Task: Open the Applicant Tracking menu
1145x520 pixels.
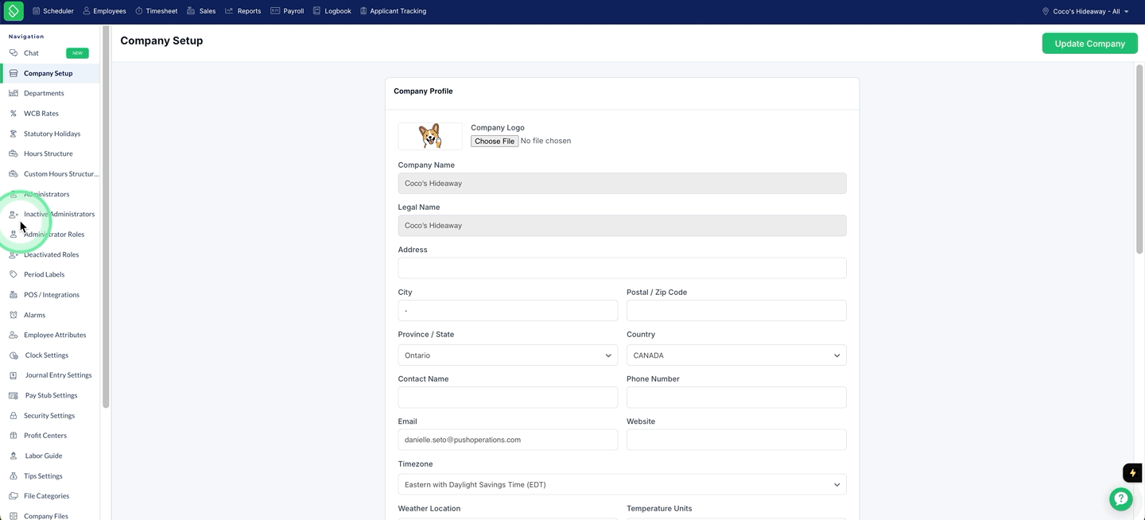Action: [394, 11]
